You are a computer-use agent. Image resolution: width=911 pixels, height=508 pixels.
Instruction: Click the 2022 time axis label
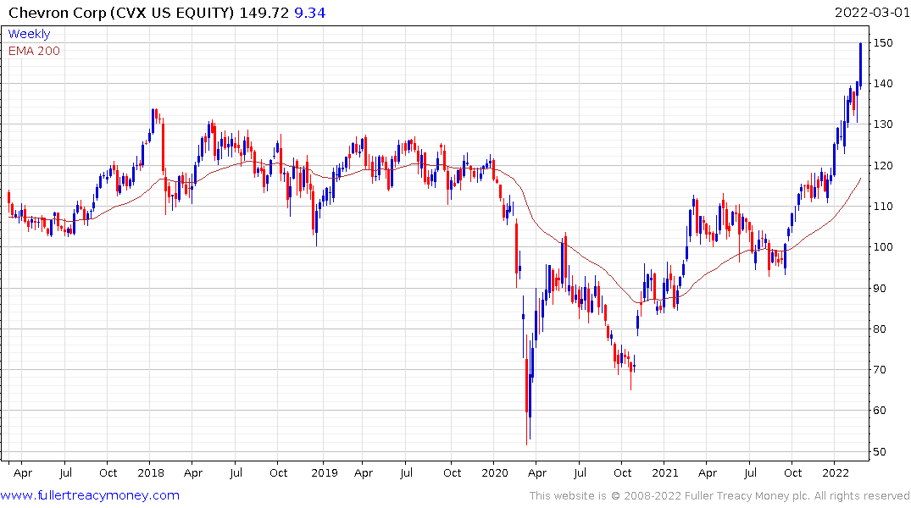[x=836, y=472]
